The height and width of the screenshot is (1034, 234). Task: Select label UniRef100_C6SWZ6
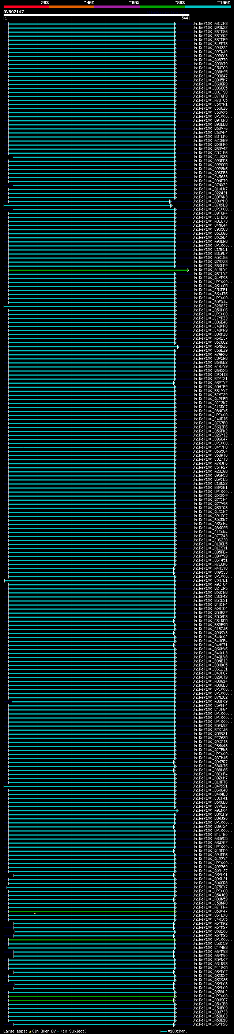(210, 108)
